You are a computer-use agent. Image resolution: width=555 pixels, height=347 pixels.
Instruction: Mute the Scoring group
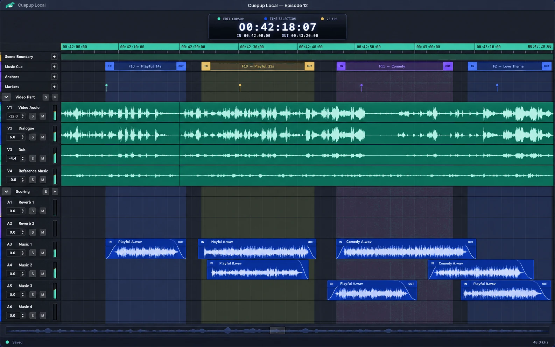[55, 192]
